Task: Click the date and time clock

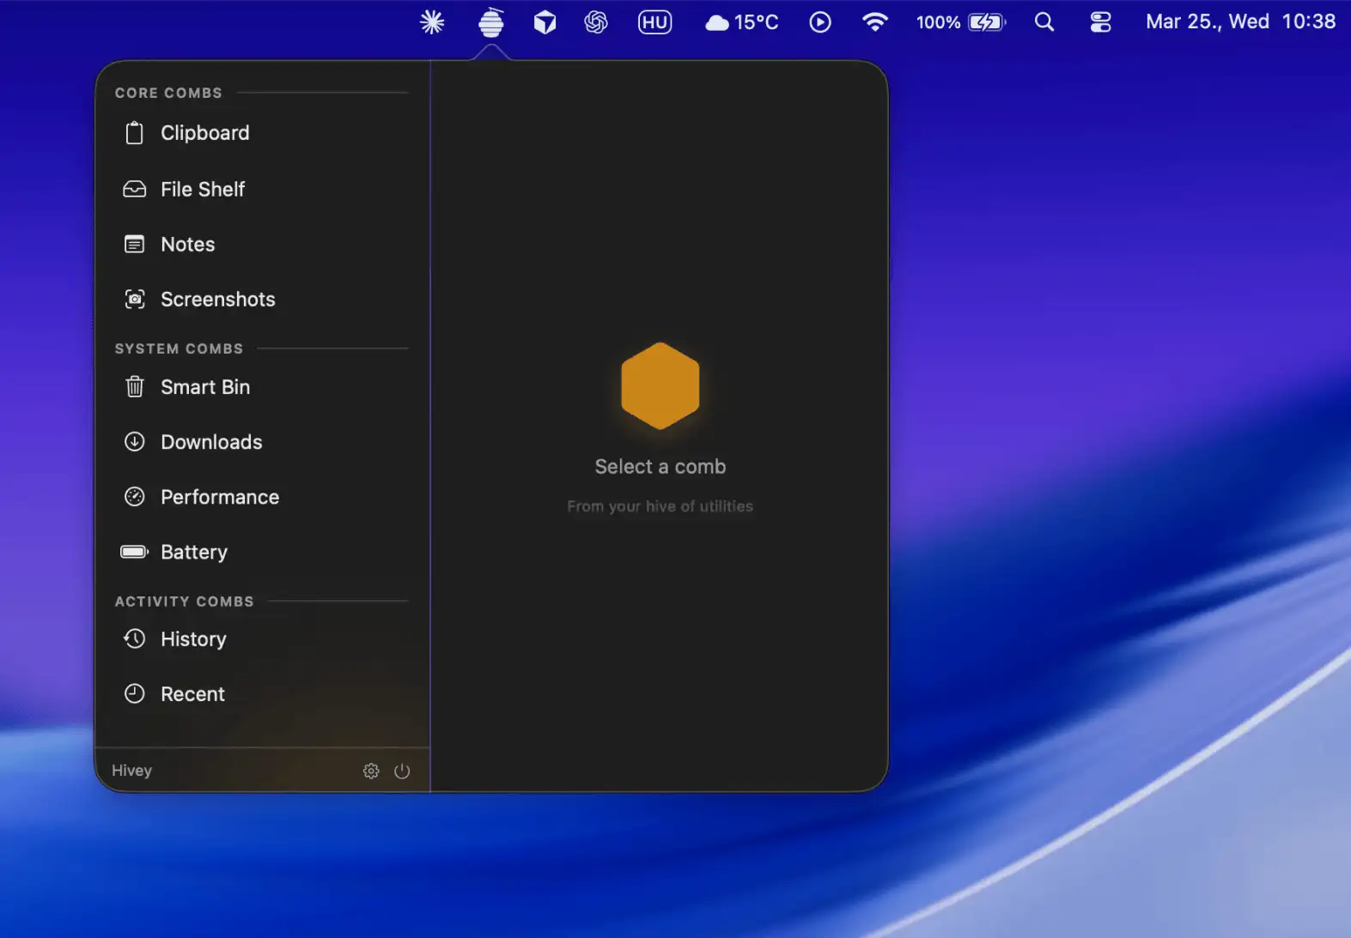Action: (x=1239, y=22)
